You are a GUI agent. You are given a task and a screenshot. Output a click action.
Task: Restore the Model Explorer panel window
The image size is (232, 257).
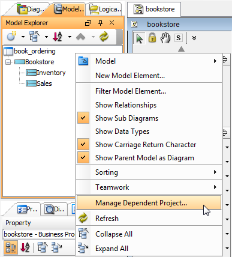[x=88, y=23]
